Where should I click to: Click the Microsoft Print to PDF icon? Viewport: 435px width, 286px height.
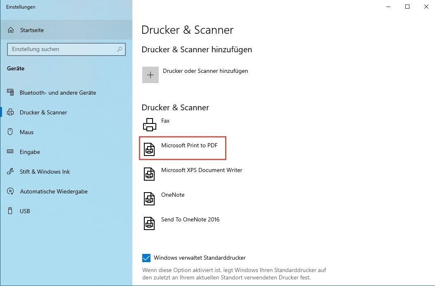tap(149, 149)
